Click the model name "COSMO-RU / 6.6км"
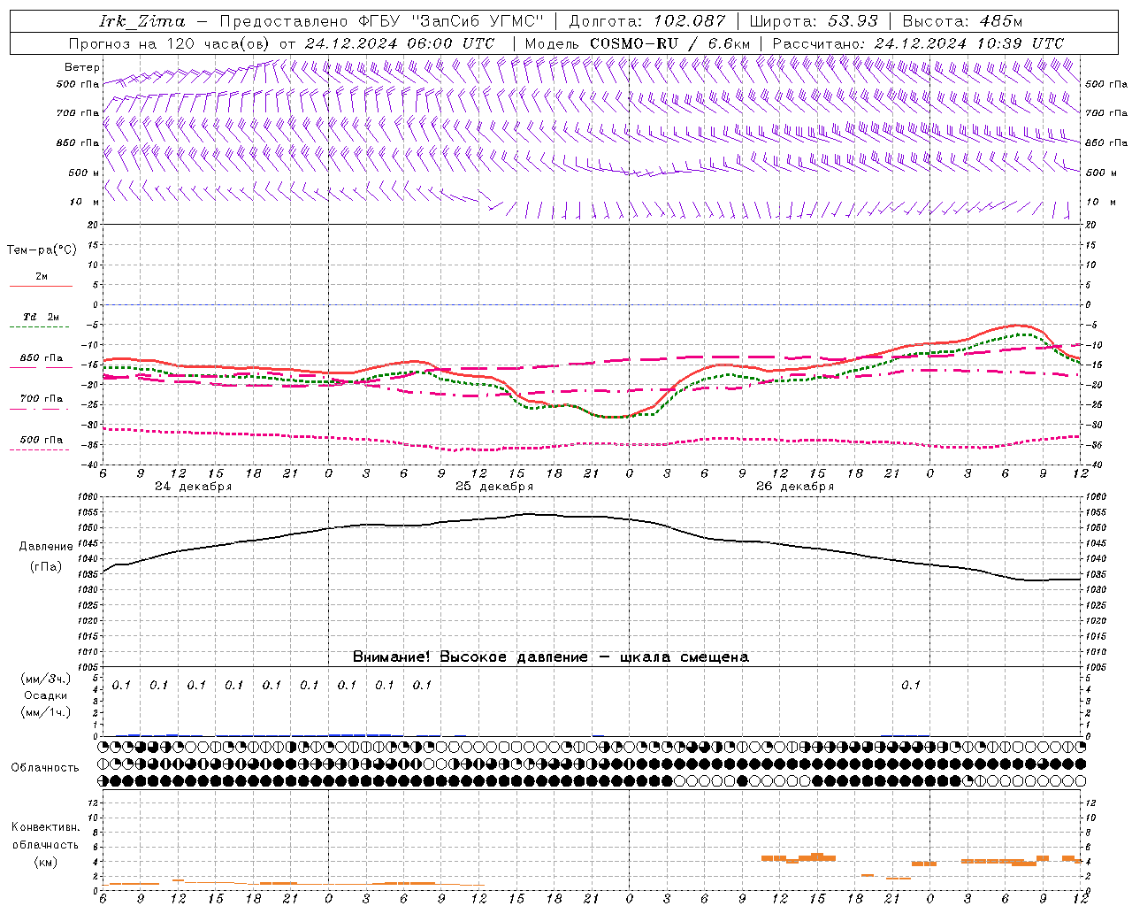Screen dimensions: 1132x906 [x=669, y=43]
